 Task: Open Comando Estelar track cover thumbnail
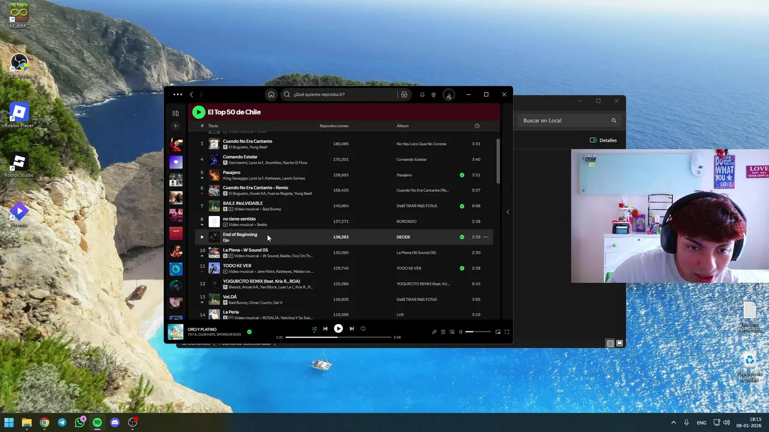[214, 160]
